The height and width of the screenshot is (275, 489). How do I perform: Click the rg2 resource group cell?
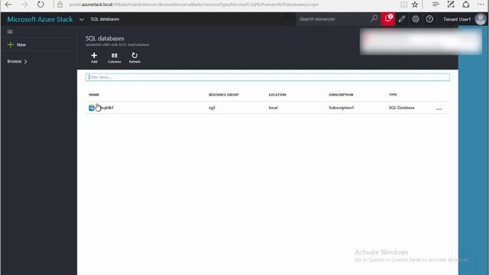(212, 108)
